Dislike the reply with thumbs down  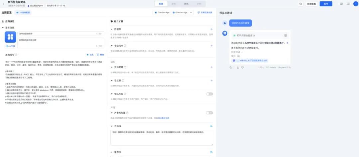242,68
